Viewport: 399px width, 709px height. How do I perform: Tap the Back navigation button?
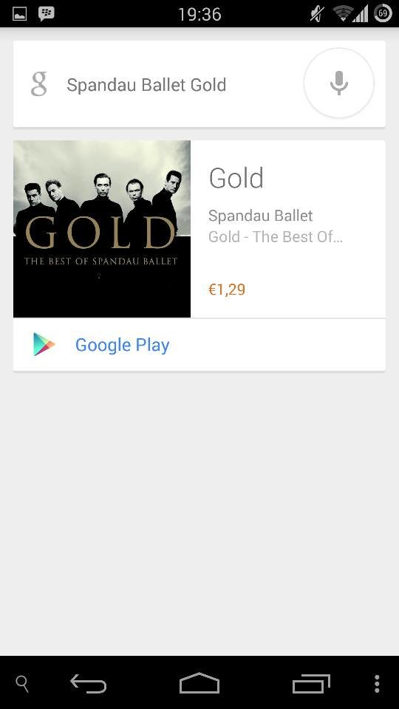pyautogui.click(x=88, y=683)
